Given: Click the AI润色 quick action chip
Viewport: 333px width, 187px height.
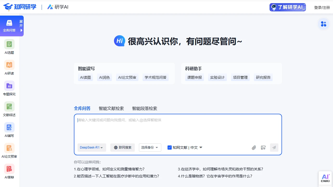Looking at the screenshot, I should [104, 77].
